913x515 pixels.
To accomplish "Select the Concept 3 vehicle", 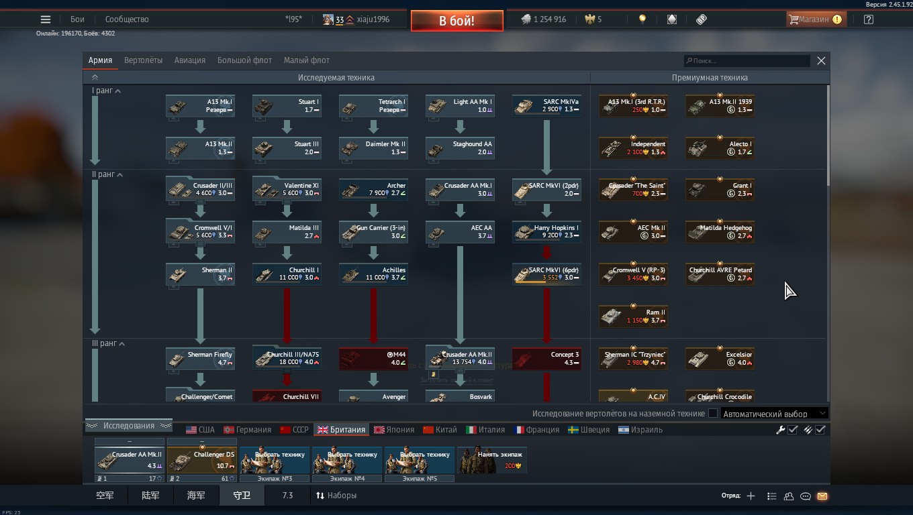I will coord(546,359).
